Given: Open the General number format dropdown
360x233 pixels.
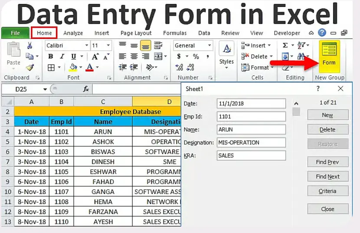Looking at the screenshot, I should (209, 45).
